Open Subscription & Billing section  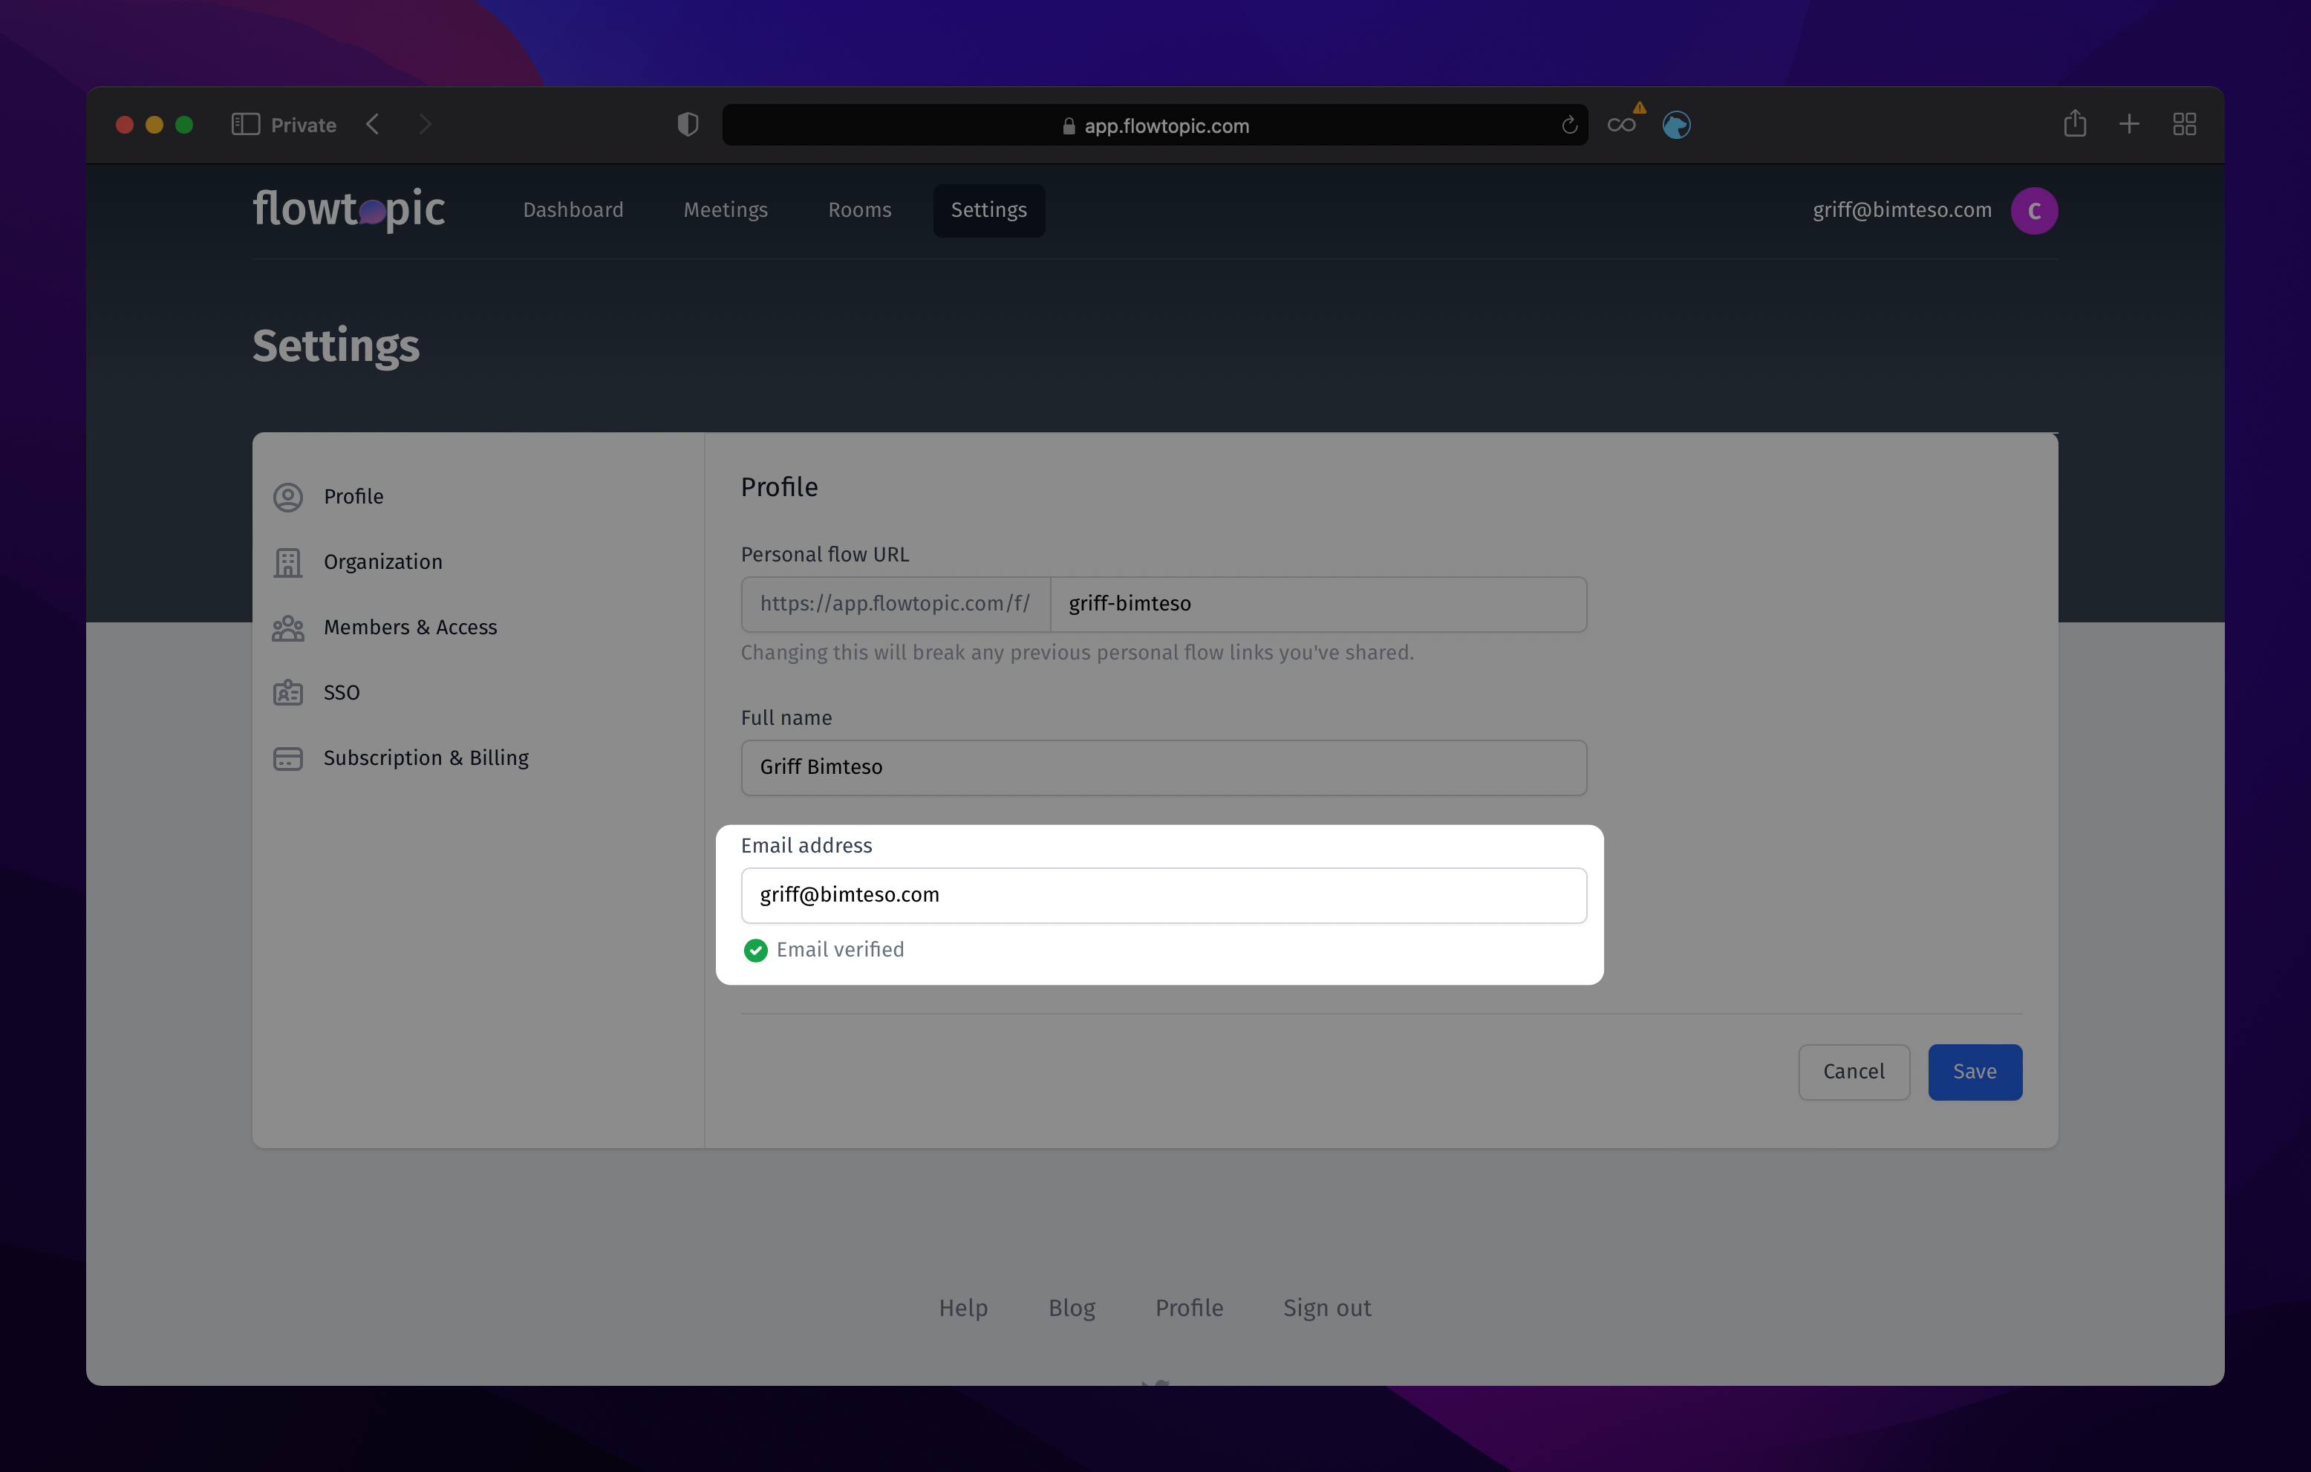[x=426, y=757]
